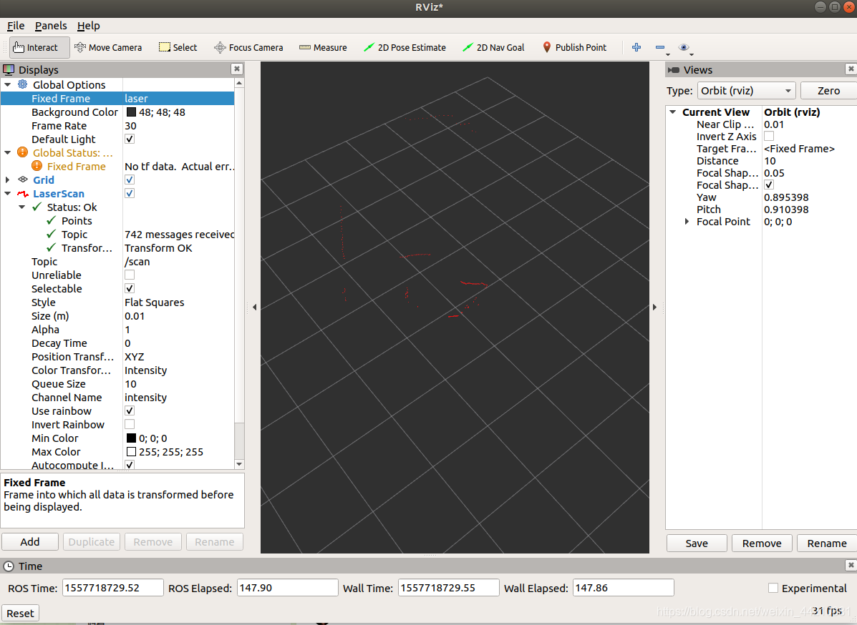Click the Remove view button
The image size is (857, 625).
tap(762, 543)
